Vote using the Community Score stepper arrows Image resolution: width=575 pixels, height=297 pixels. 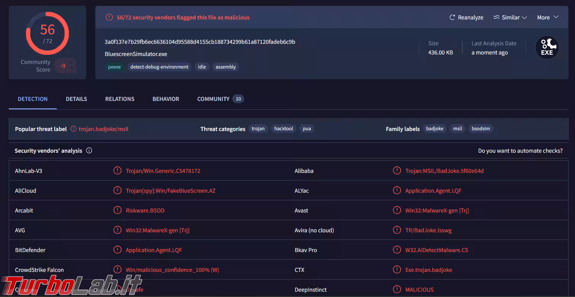point(71,66)
